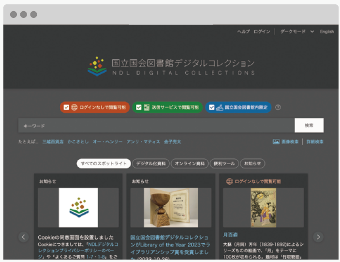Open the ダークモード theme dropdown
Image resolution: width=340 pixels, height=262 pixels.
[297, 31]
